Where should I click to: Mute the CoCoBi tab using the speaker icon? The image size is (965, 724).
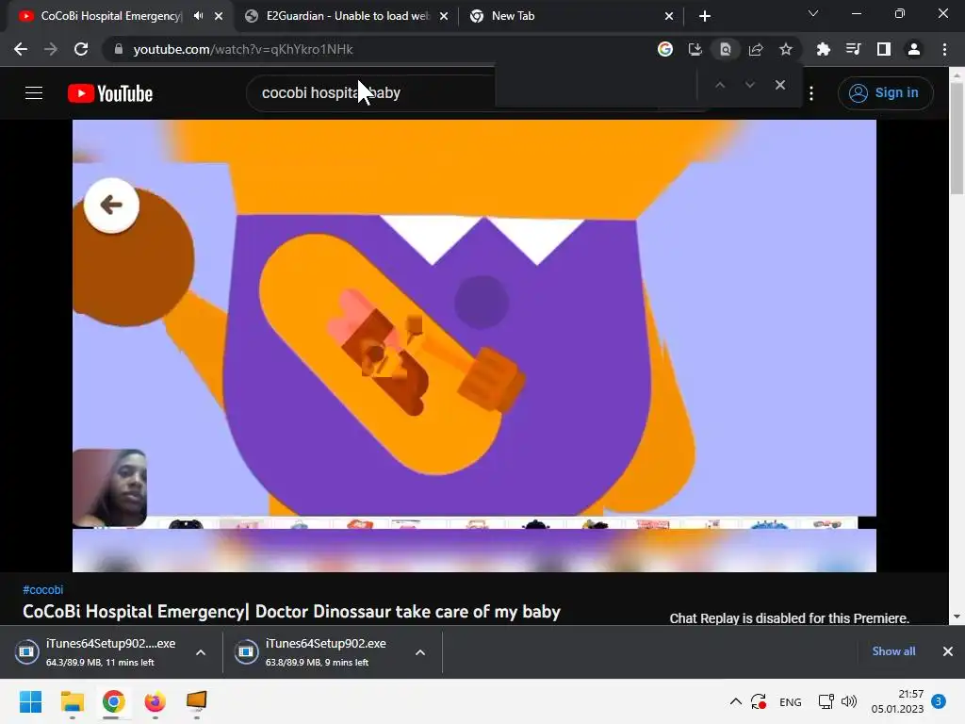198,16
